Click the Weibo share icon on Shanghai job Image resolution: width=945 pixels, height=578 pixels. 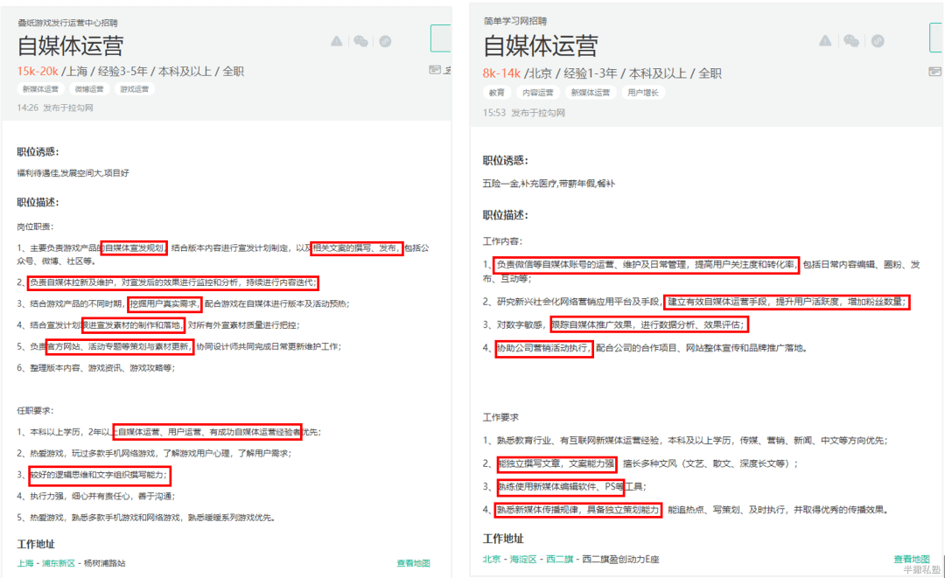pos(385,41)
